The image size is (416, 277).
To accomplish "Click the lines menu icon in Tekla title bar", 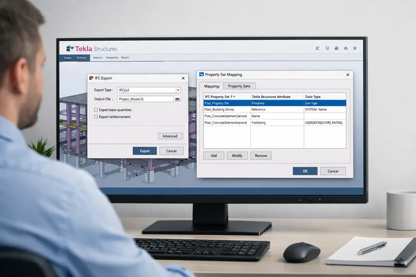I will pos(317,48).
